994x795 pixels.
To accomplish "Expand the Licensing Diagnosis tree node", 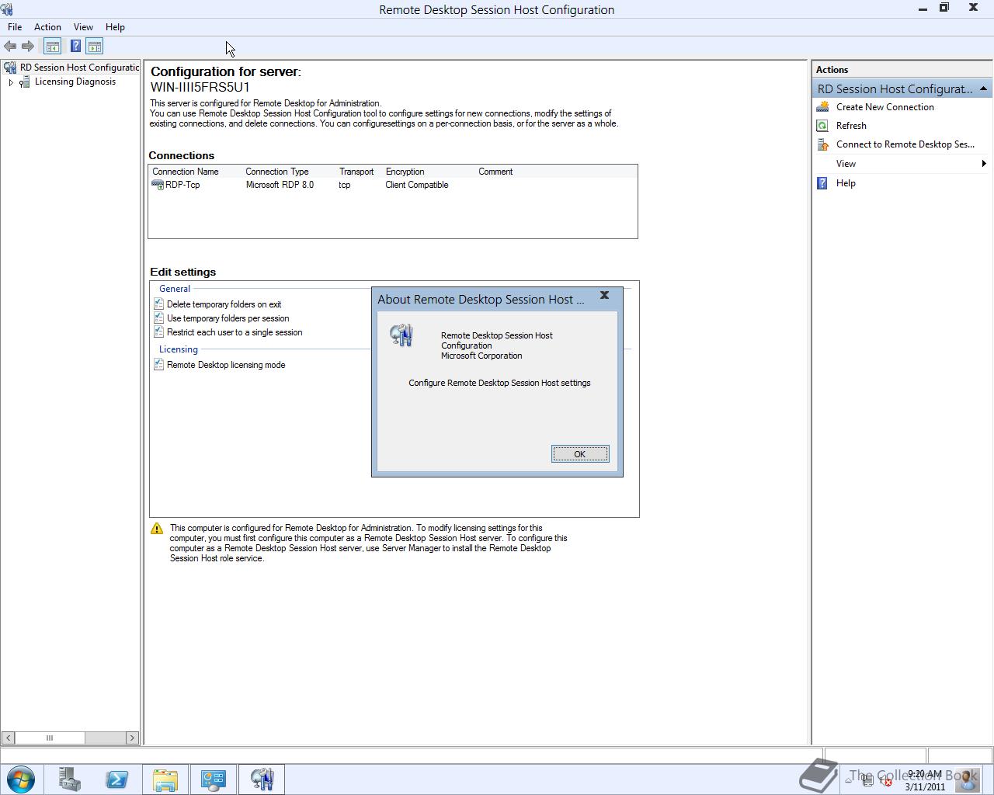I will [x=11, y=82].
